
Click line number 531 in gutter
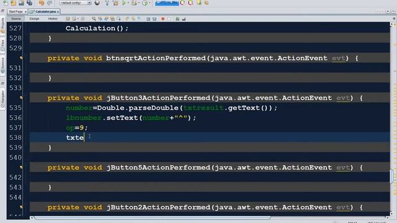(16, 68)
